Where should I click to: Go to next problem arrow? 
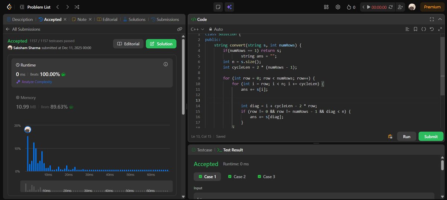coord(67,7)
